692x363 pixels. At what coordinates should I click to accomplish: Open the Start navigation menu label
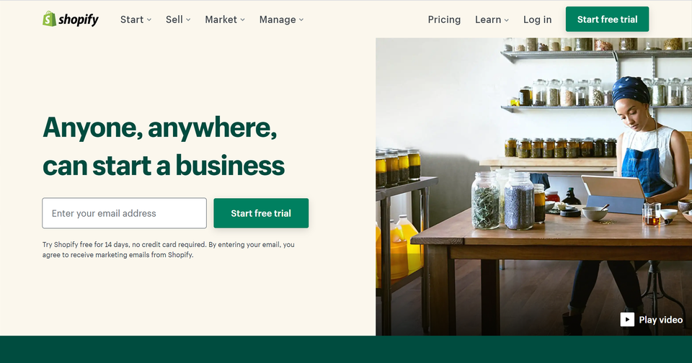pos(132,19)
